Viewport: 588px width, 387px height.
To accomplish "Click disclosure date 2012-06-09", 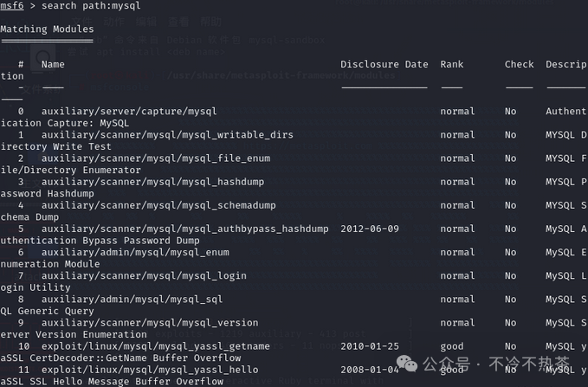I will click(x=370, y=229).
